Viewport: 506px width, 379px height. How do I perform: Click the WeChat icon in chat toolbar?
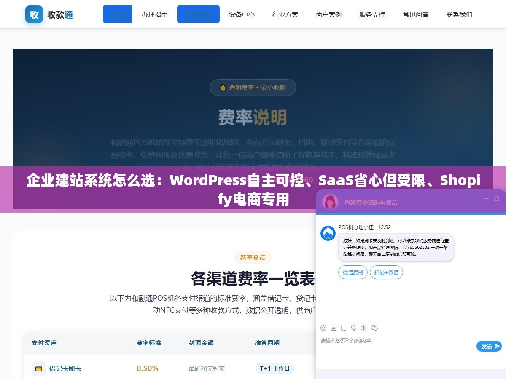[x=374, y=328]
